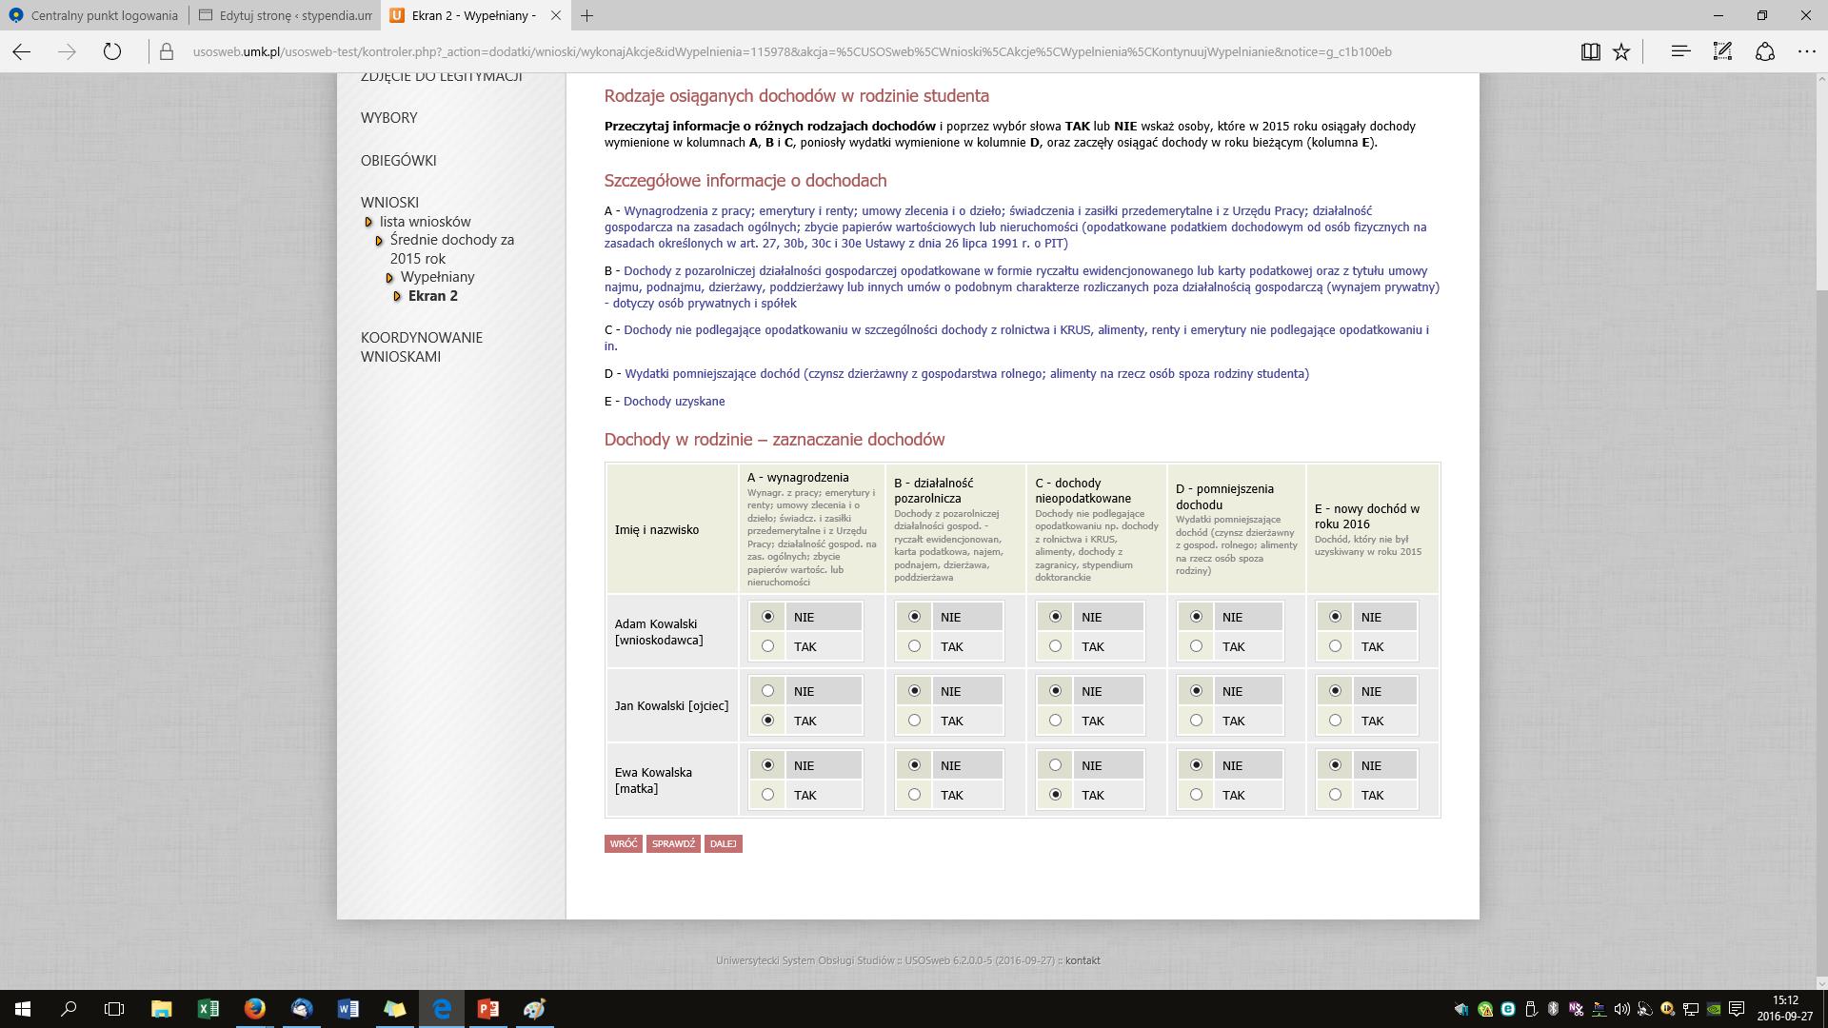Select NIE for Ewa Kowalska column C

1055,765
